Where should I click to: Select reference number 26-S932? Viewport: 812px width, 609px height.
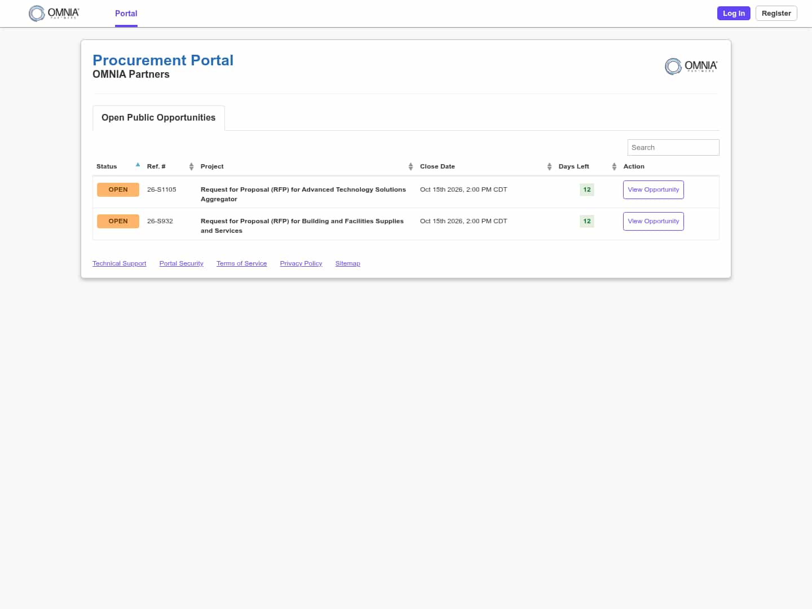[160, 221]
